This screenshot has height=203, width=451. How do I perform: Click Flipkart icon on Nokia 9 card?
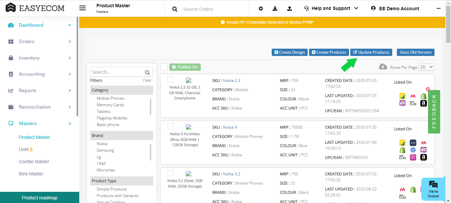(402, 143)
